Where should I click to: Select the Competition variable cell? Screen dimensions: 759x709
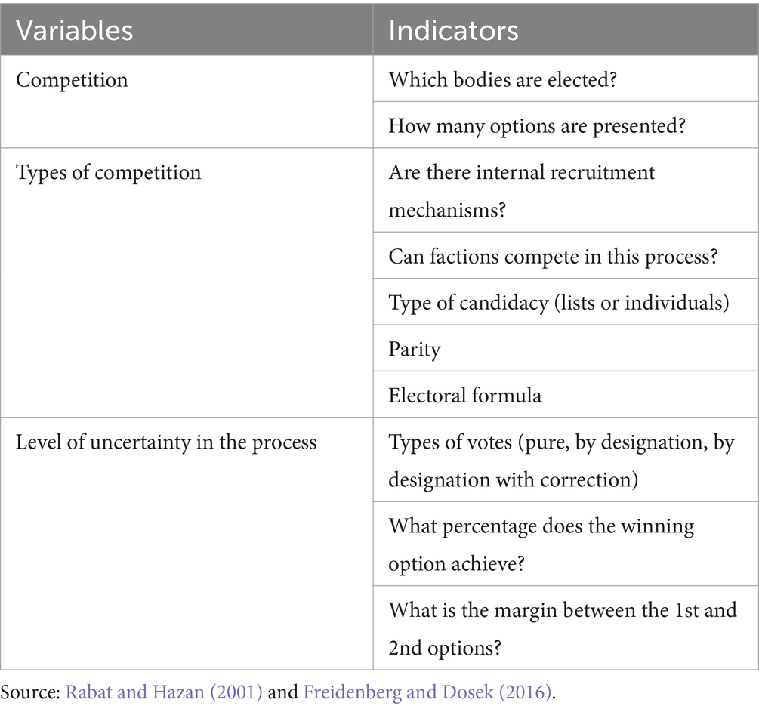point(187,101)
